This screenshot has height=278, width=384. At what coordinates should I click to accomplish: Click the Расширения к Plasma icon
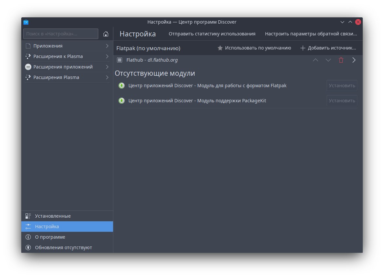coord(28,56)
